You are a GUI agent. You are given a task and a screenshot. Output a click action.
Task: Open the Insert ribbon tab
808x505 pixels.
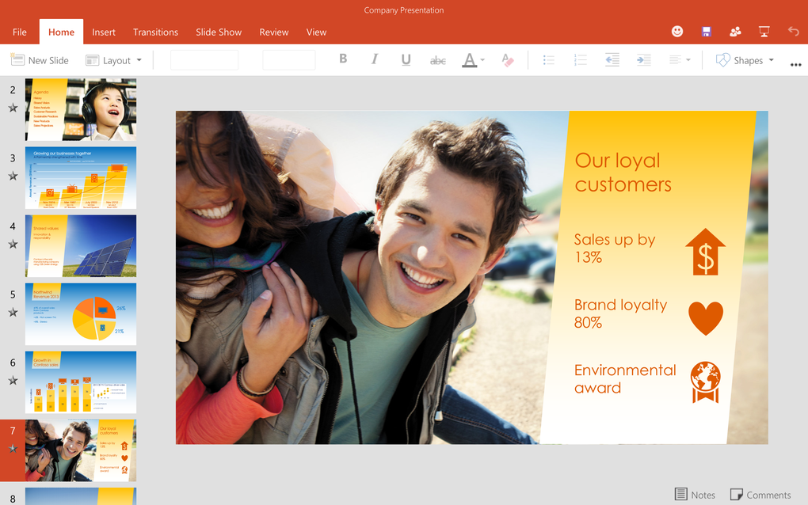[x=104, y=32]
